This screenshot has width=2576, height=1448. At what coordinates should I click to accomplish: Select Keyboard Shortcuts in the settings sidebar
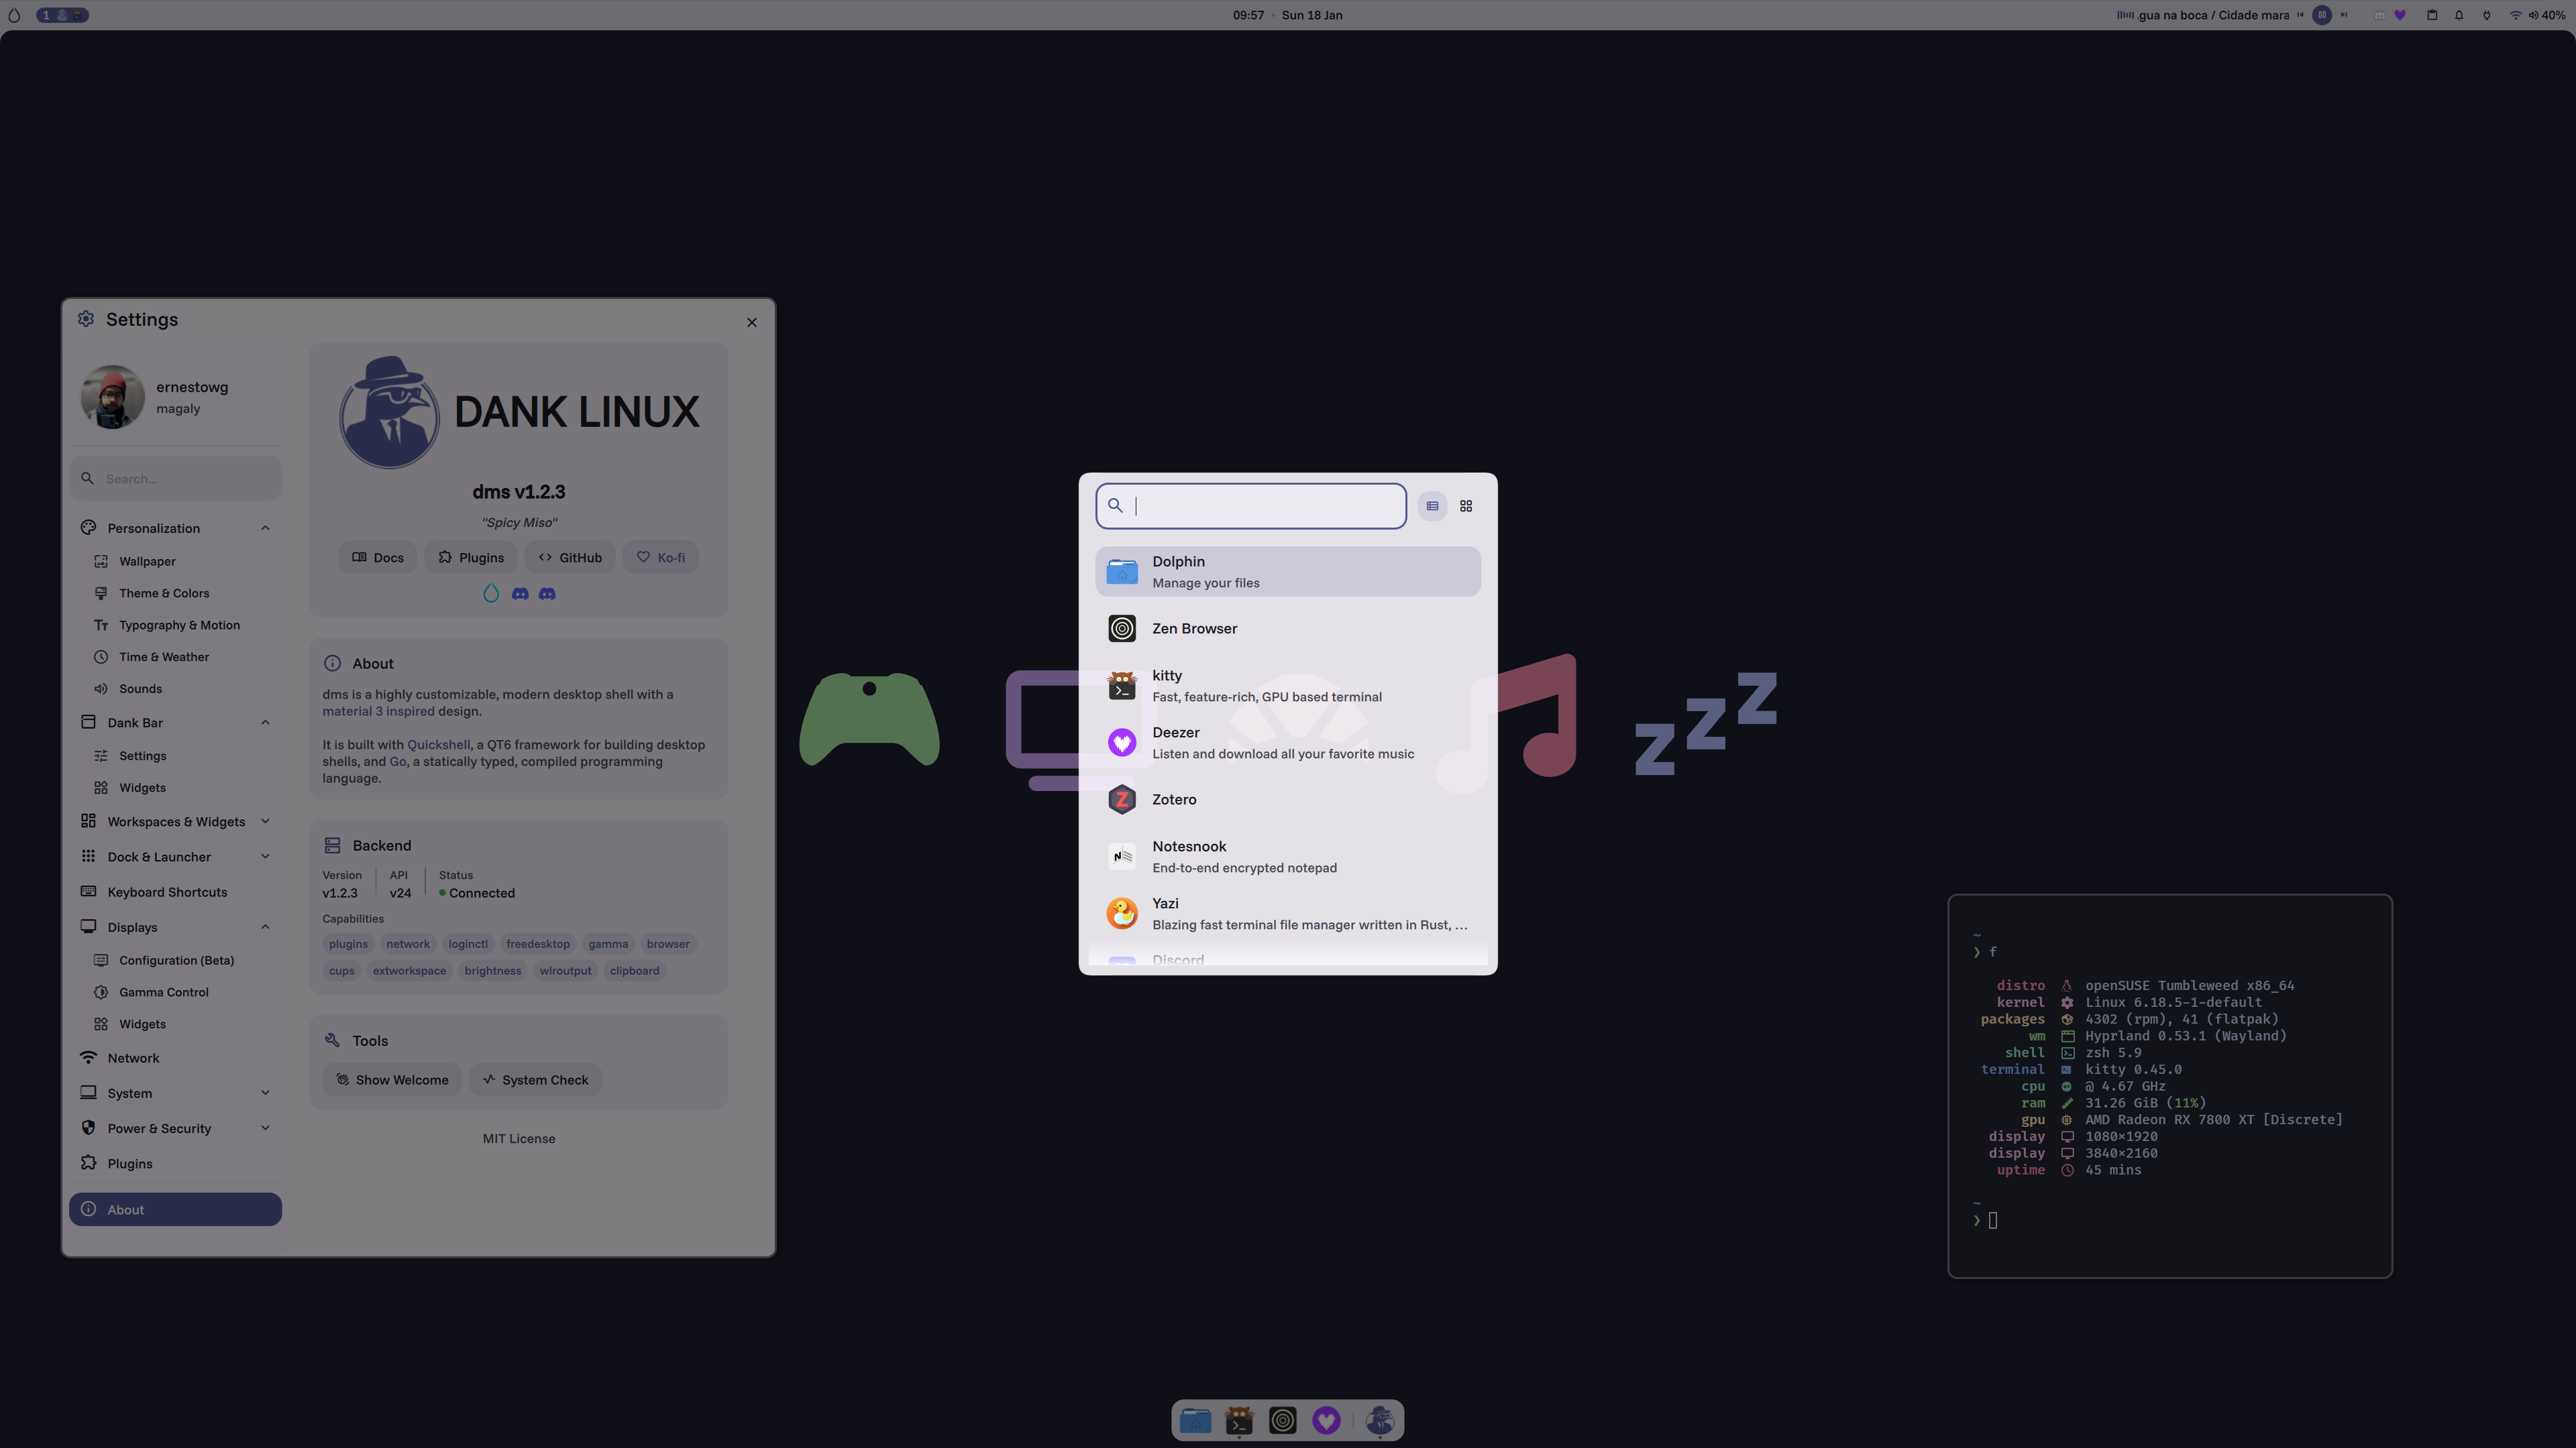[x=167, y=892]
